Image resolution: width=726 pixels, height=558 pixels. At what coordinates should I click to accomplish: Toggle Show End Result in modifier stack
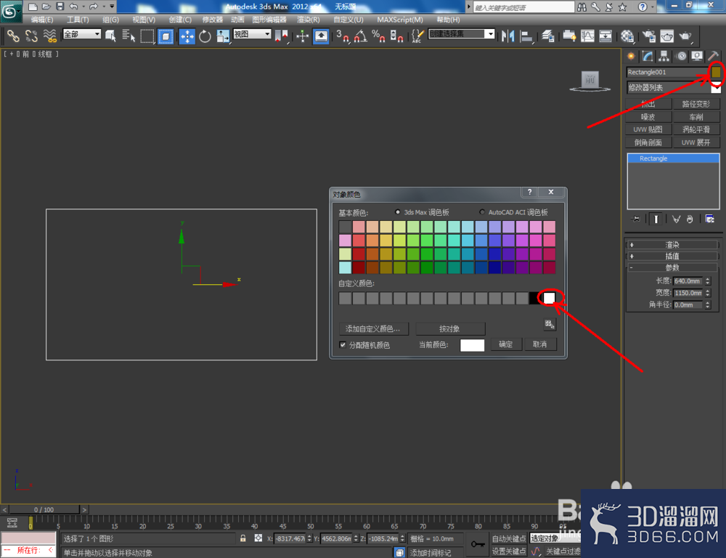click(656, 219)
